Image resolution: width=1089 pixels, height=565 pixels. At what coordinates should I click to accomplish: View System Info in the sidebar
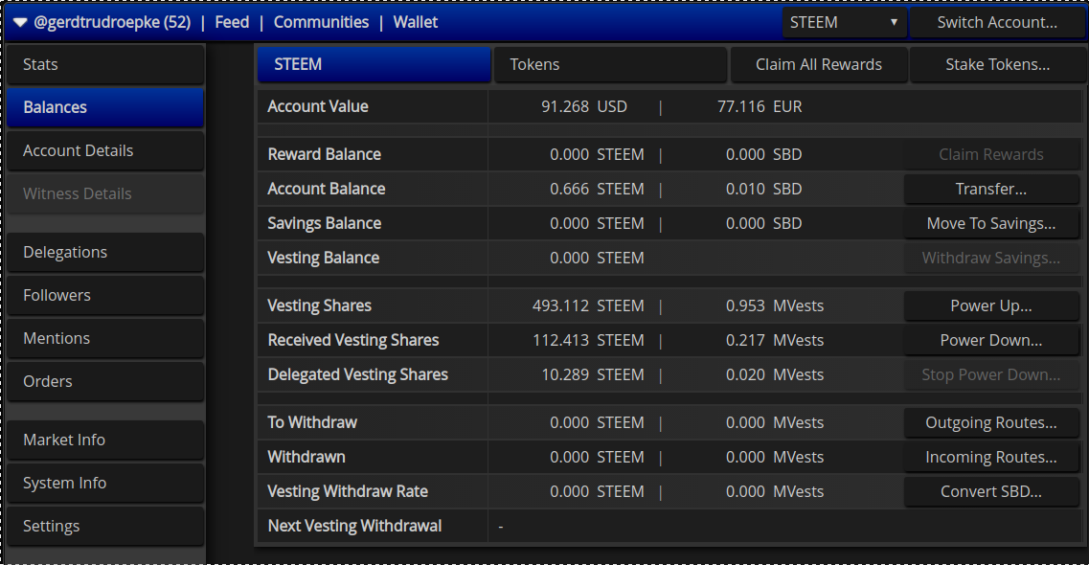click(105, 483)
